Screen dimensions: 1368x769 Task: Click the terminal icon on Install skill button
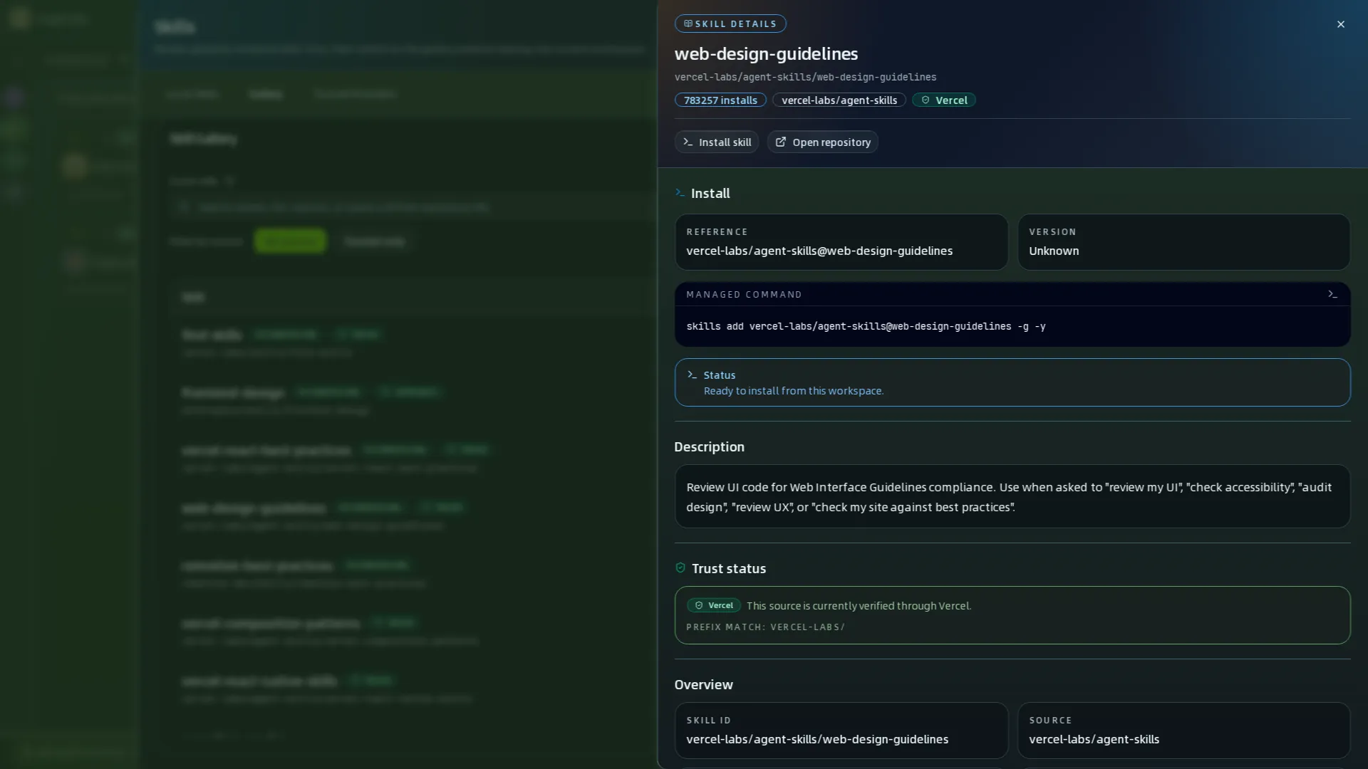pyautogui.click(x=688, y=142)
